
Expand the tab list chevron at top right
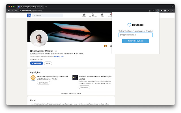pyautogui.click(x=172, y=7)
